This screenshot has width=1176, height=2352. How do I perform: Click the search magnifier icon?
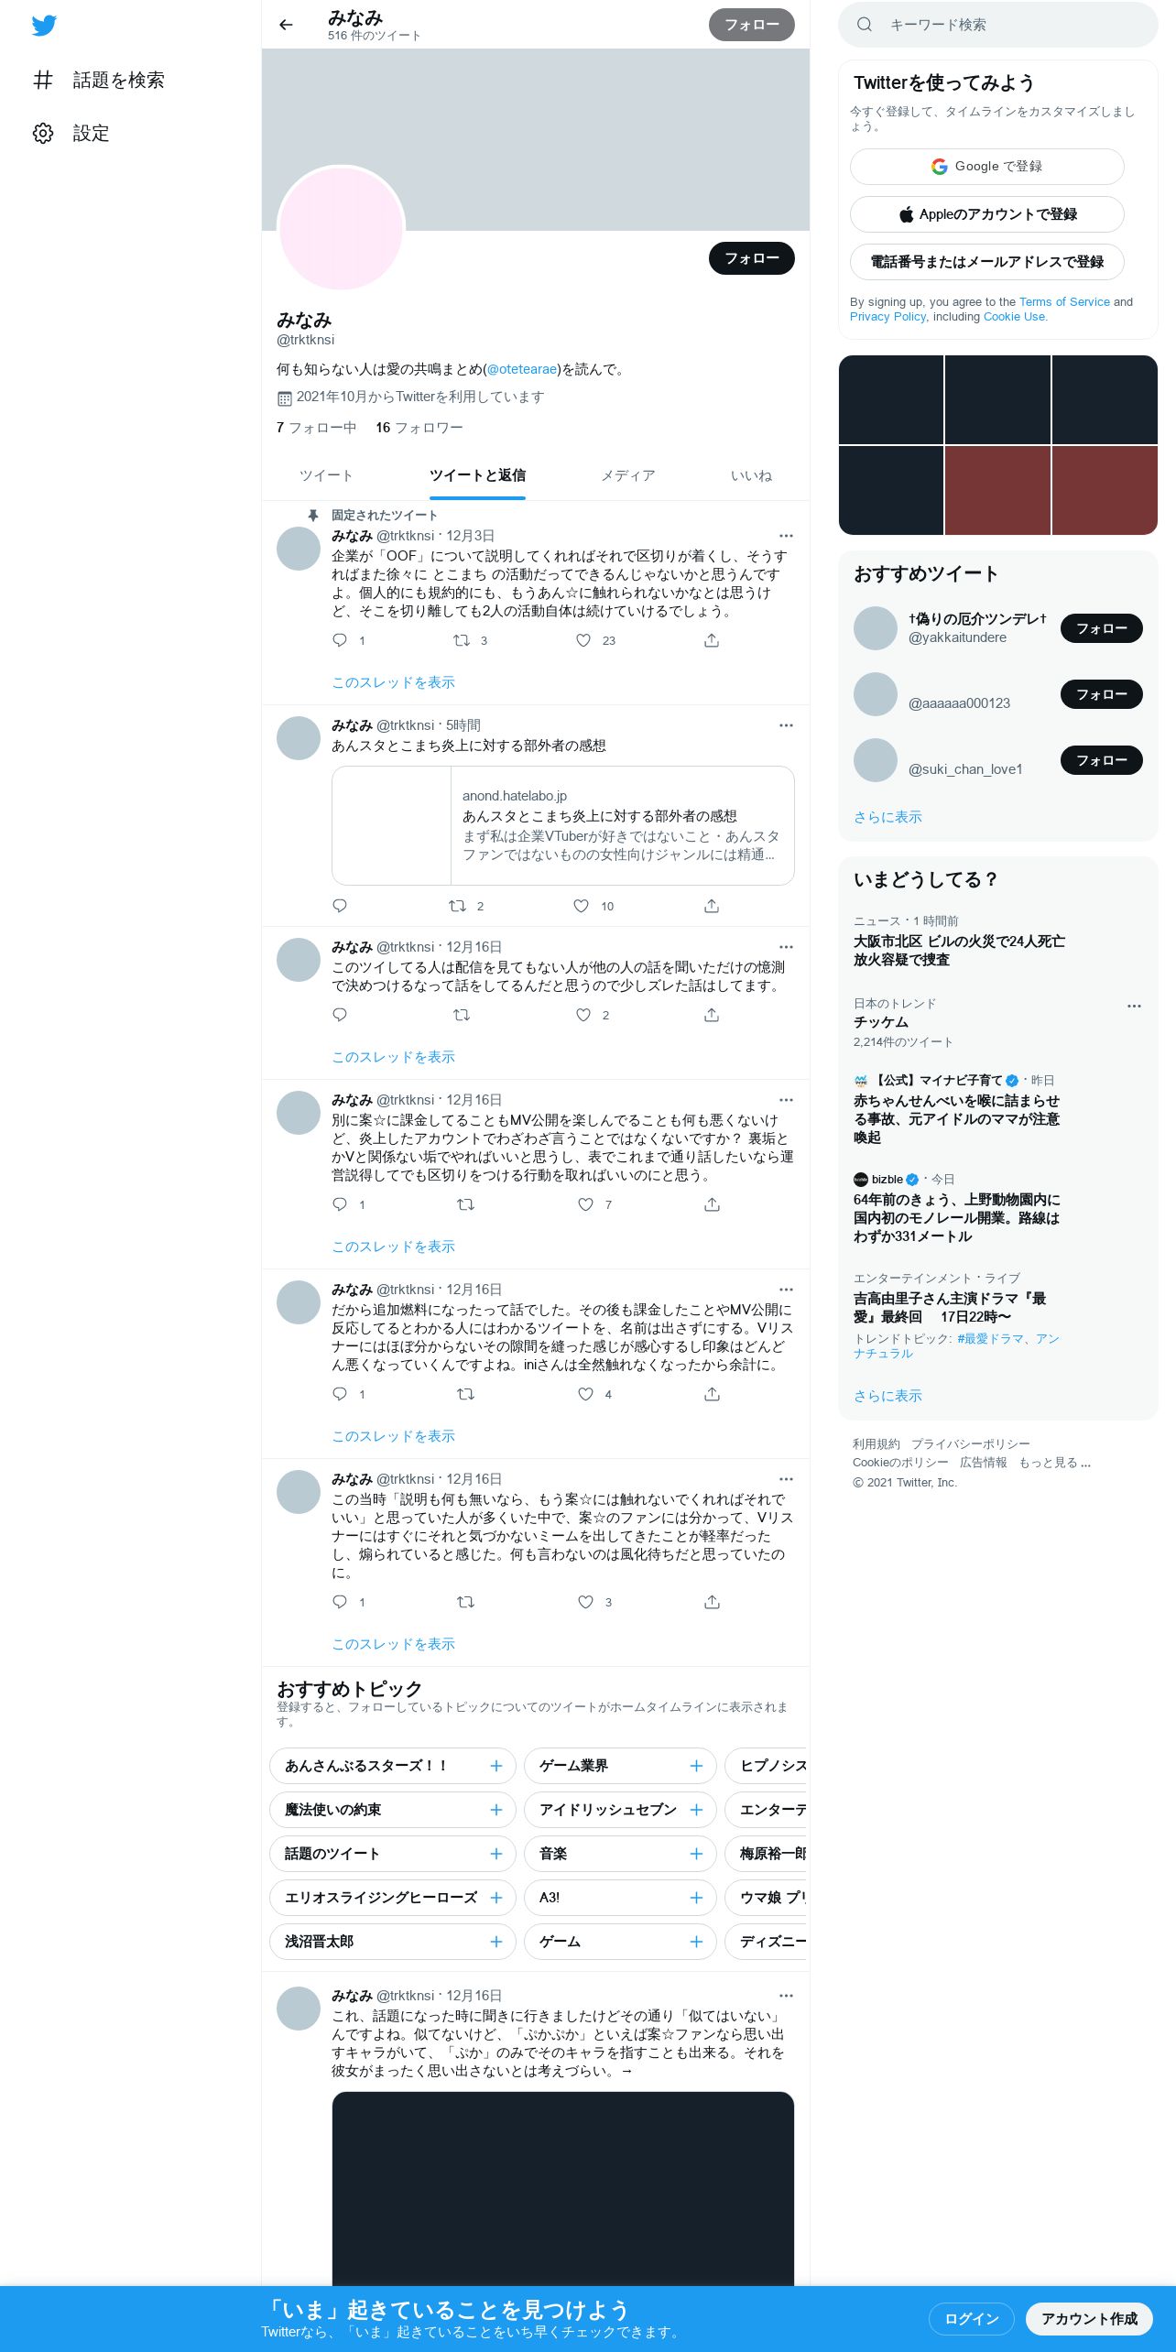pos(864,25)
